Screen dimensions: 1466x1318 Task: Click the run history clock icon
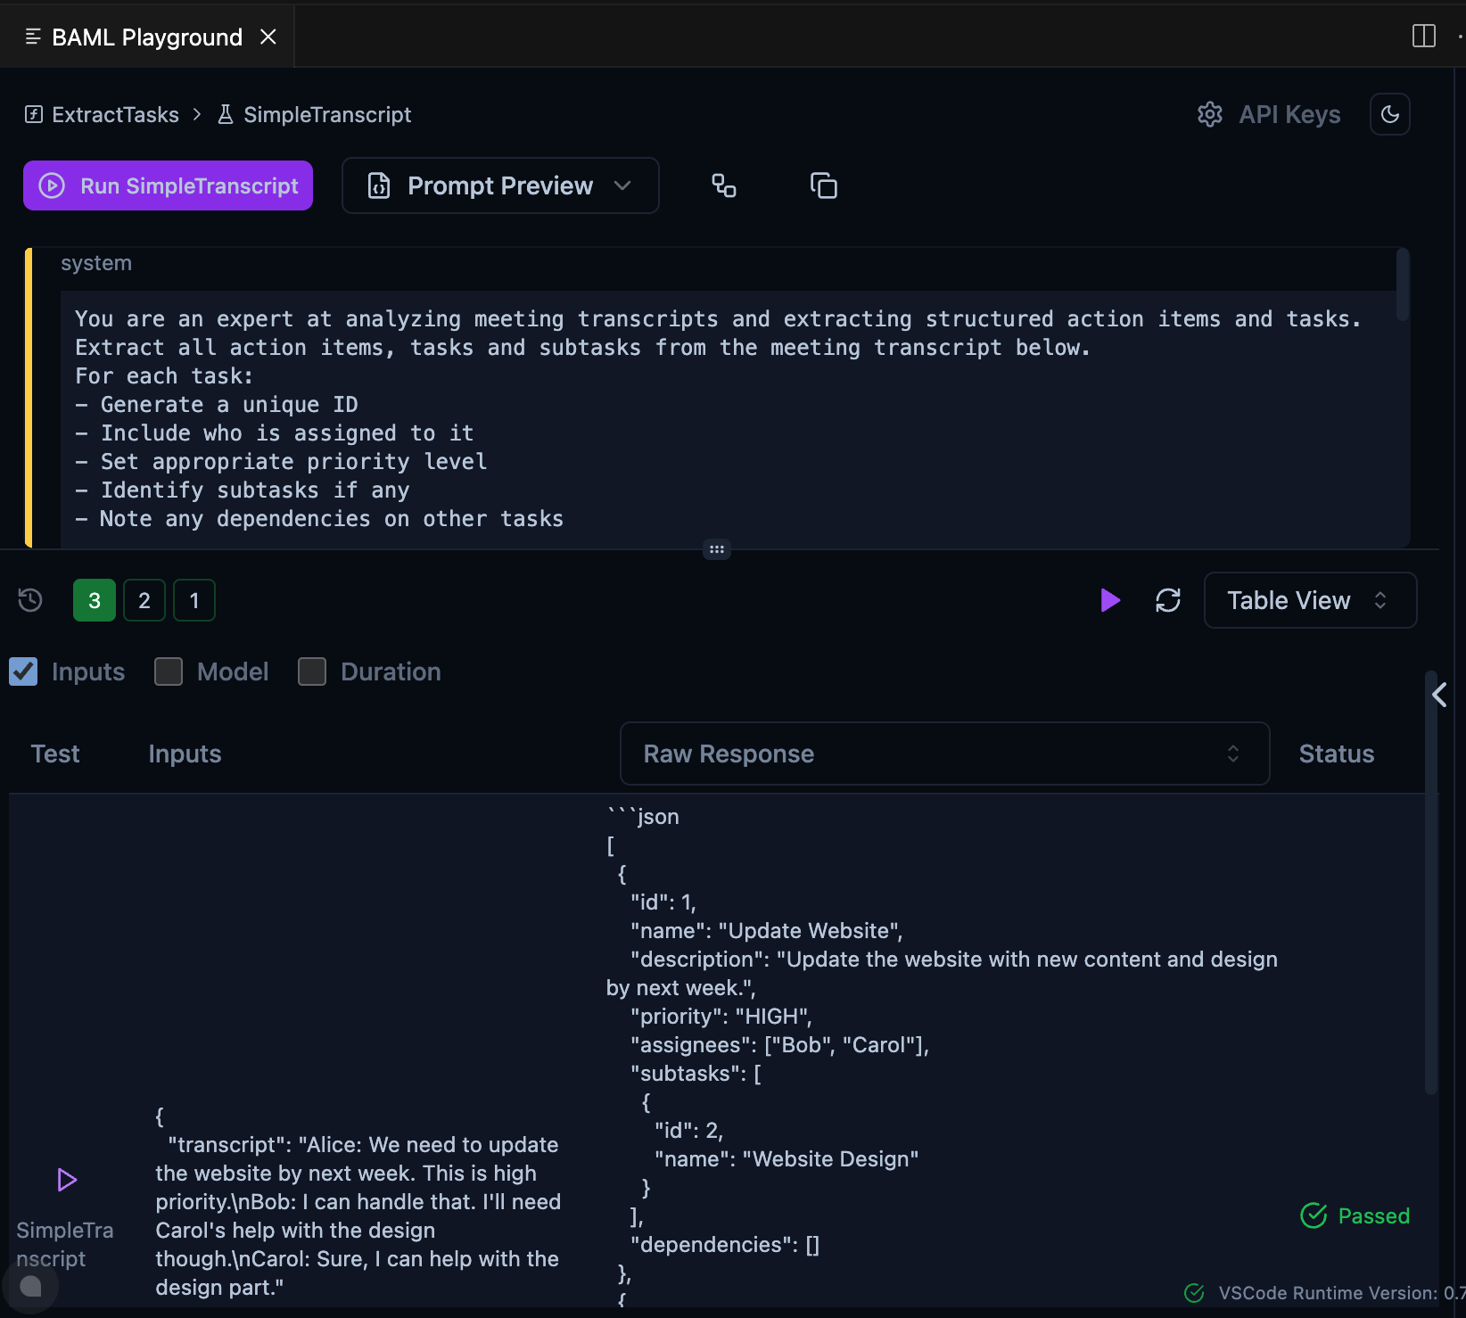pyautogui.click(x=30, y=600)
